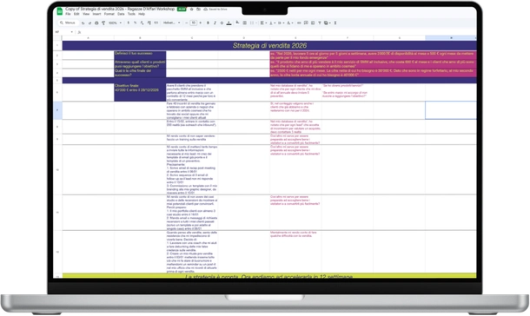Image resolution: width=530 pixels, height=316 pixels.
Task: Open the name box dropdown arrow
Action: click(71, 32)
